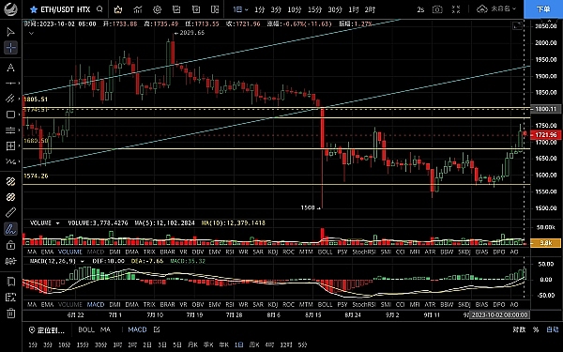
Task: Select BOLL in the bottom indicator bar
Action: (x=86, y=329)
